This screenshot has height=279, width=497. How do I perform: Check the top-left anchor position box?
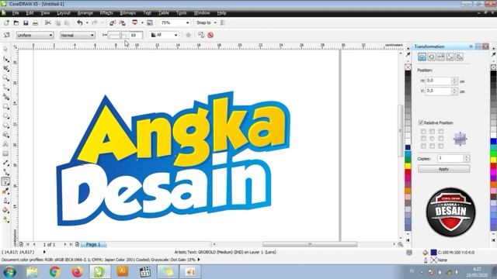click(x=423, y=131)
